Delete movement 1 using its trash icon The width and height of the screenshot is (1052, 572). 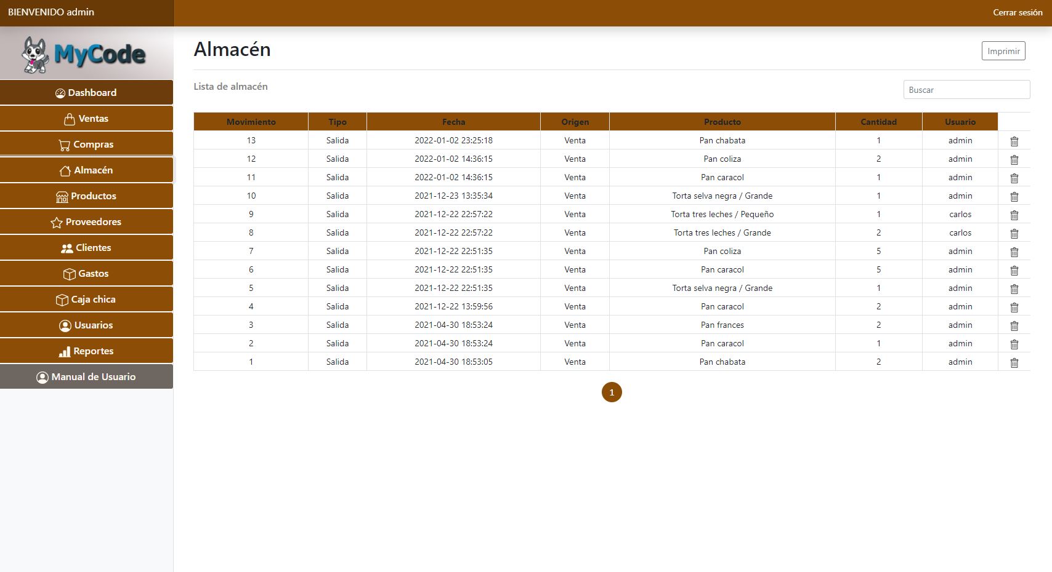[x=1014, y=362]
